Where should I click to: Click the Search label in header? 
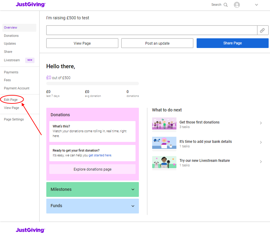point(216,5)
